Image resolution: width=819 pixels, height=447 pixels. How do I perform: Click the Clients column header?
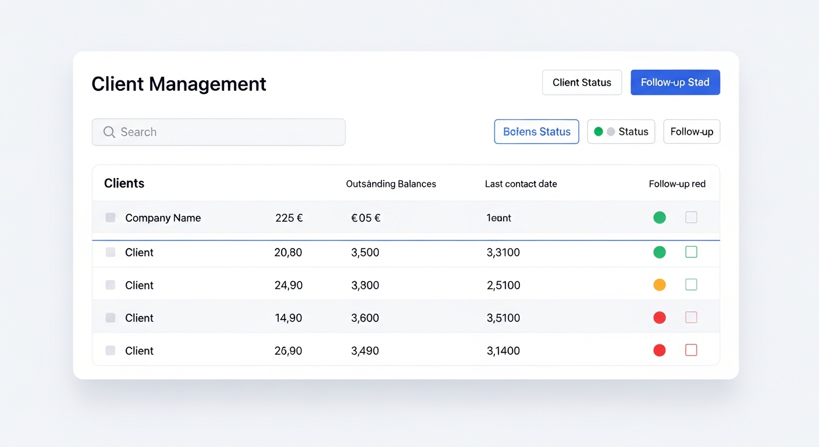click(124, 183)
